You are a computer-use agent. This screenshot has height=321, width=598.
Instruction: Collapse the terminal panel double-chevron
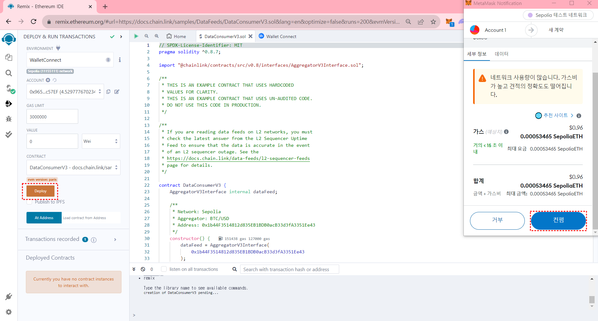click(x=134, y=269)
